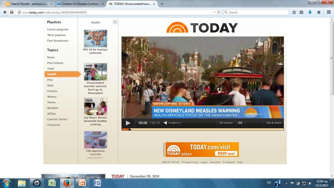Open the Pets topic
Image resolution: width=334 pixels, height=188 pixels.
click(x=50, y=80)
